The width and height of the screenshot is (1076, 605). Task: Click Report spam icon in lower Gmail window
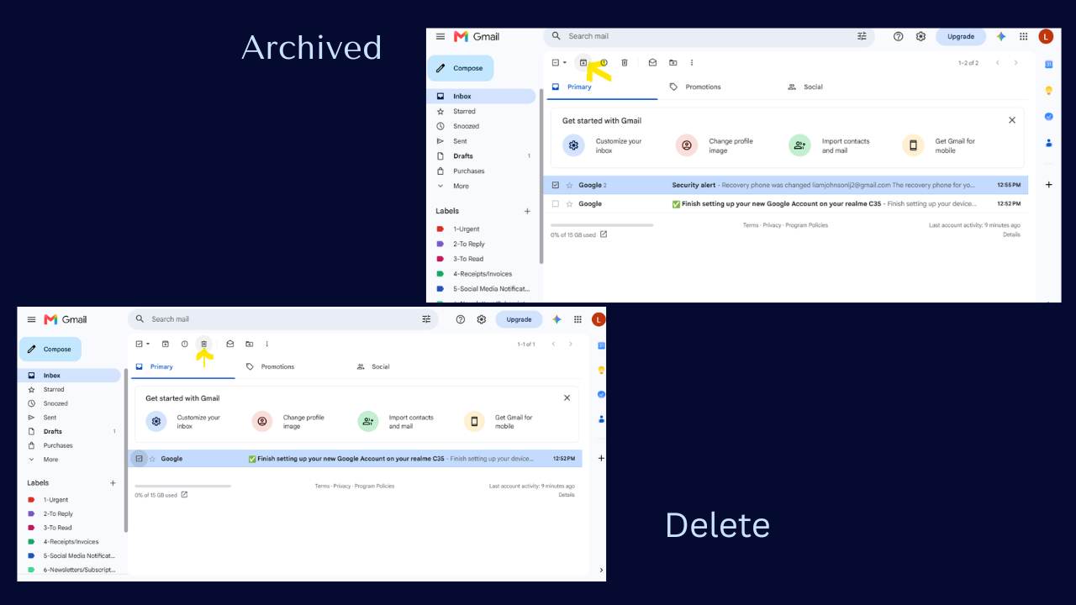click(185, 344)
